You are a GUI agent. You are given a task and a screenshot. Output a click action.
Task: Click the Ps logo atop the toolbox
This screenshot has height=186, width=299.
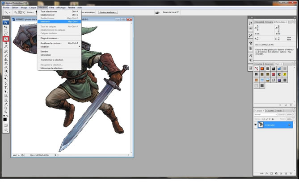6,22
